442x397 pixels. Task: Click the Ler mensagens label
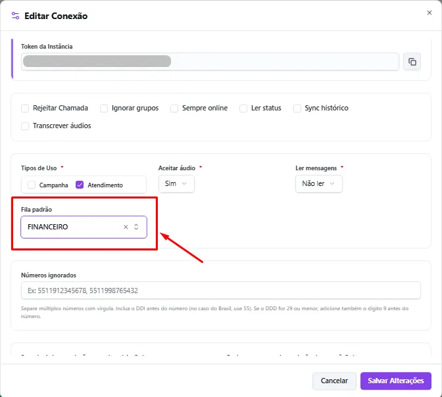[316, 168]
